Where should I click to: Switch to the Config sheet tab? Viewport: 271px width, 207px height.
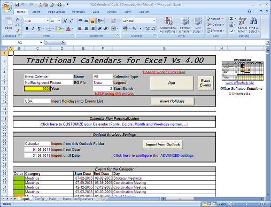click(x=39, y=198)
